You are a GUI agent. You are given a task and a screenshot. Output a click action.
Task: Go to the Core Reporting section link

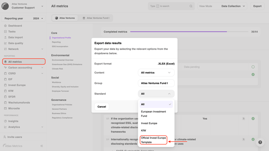click(56, 42)
